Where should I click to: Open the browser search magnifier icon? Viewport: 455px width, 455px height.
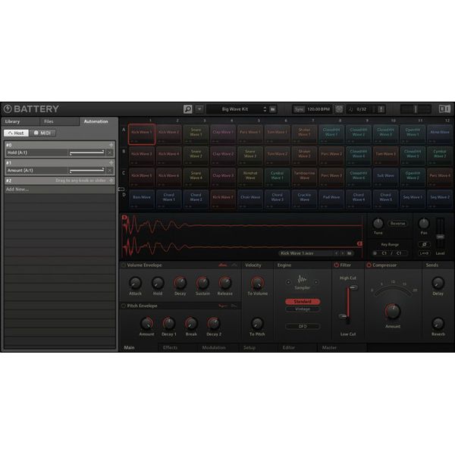188,109
